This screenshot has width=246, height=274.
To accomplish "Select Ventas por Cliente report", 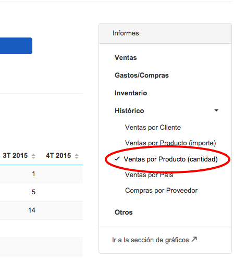I will (153, 128).
